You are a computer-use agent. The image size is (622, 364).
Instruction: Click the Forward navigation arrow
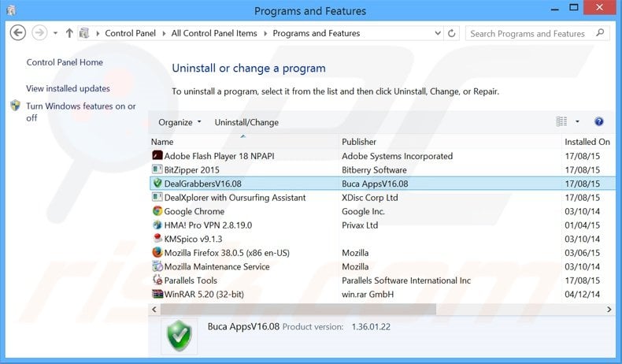39,33
